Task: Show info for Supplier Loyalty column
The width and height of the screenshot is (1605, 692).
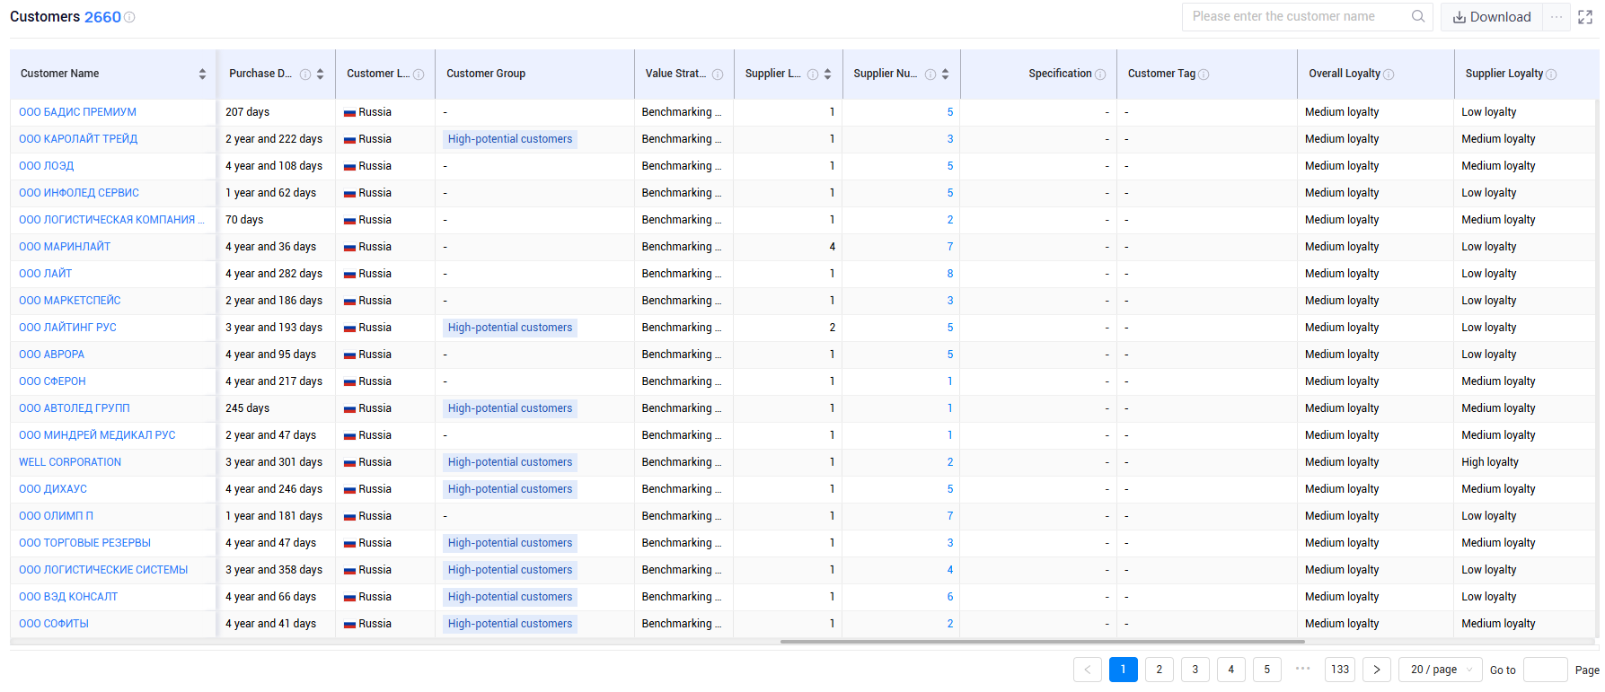Action: click(1551, 74)
